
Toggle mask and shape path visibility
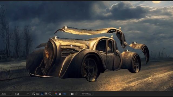point(42,94)
